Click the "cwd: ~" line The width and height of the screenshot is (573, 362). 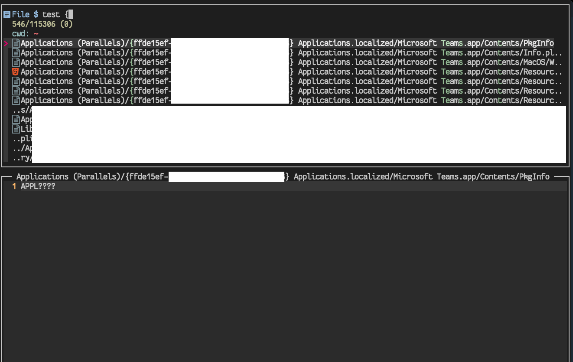click(x=25, y=34)
